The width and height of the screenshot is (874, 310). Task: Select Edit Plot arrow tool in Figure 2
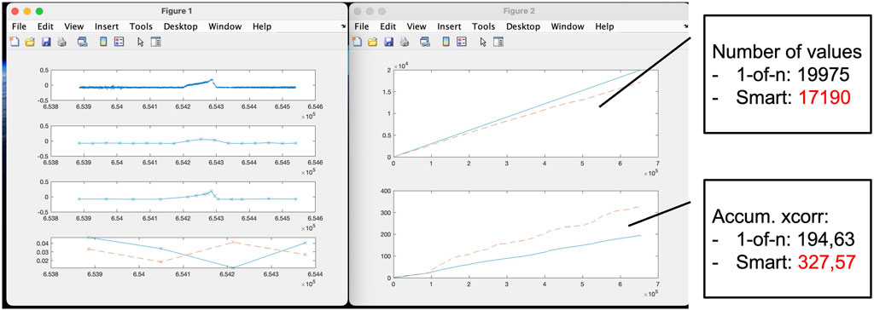click(x=483, y=42)
